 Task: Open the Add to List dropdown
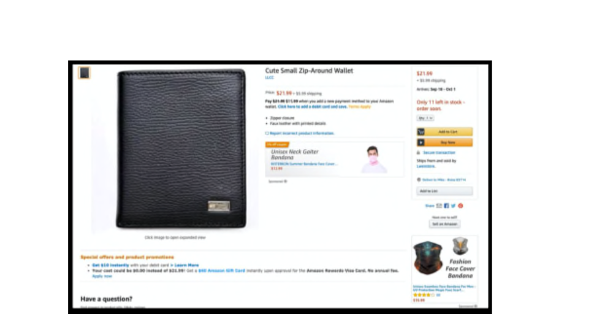[444, 191]
